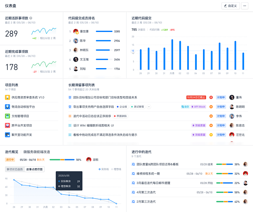Image resolution: width=253 pixels, height=212 pixels.
Task: Click the 微服务微前端改造 iteration progress bar
Action: click(x=62, y=159)
